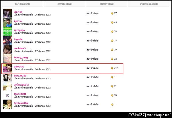Visit the EveLoveOhm profile link
172x118 pixels.
click(21, 103)
